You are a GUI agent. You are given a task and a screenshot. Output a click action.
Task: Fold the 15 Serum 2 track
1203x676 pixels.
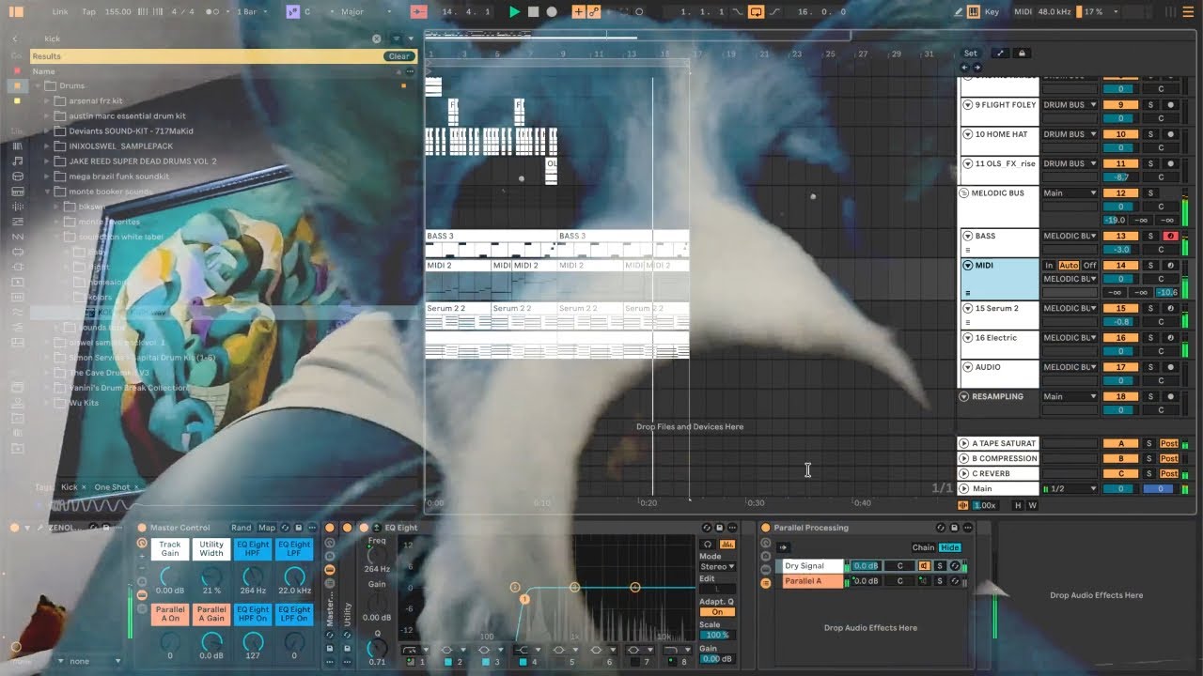(967, 309)
